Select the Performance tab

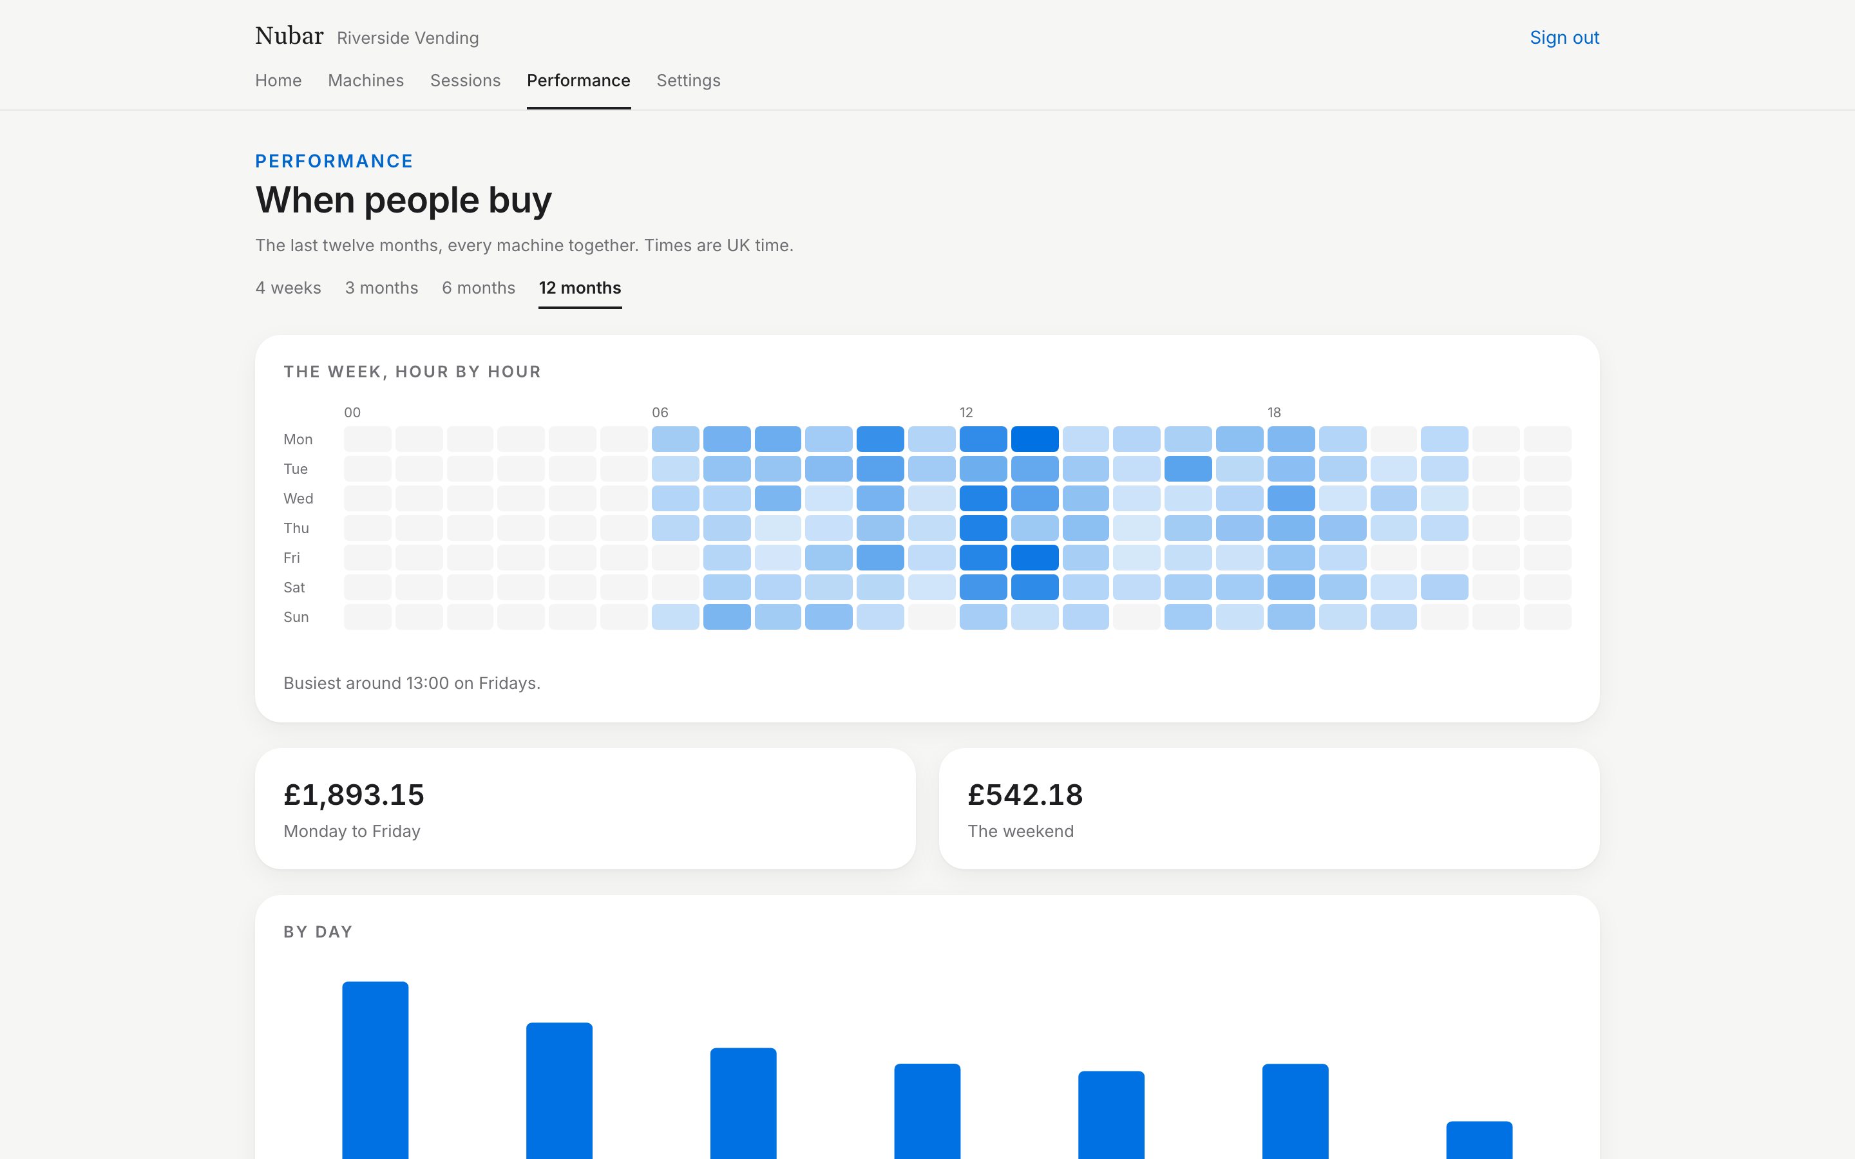[579, 80]
